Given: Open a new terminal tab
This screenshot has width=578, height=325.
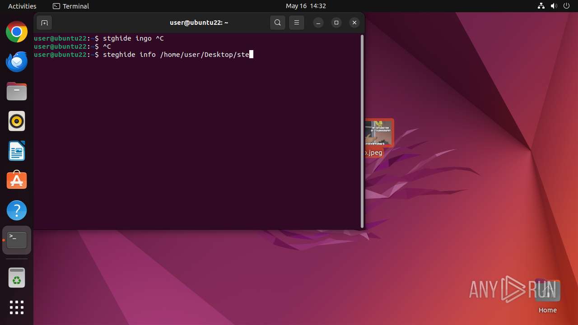Looking at the screenshot, I should click(x=44, y=23).
